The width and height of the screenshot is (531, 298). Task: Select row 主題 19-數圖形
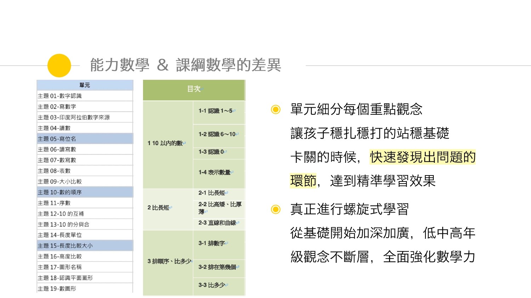[85, 288]
